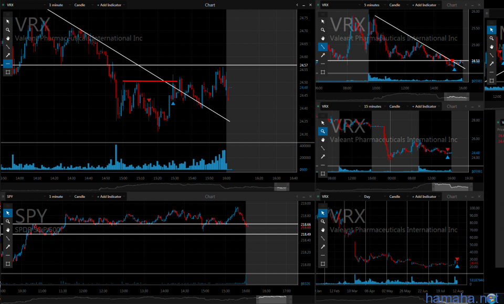
Task: Select the trend line tool in VRX Day chart
Action: pyautogui.click(x=323, y=238)
